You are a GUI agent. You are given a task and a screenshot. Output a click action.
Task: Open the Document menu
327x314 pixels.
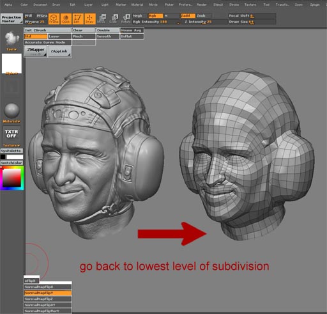40,4
